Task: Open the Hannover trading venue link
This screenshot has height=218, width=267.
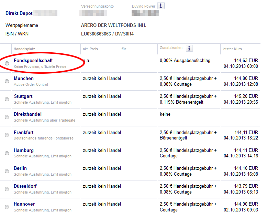Action: tap(24, 204)
